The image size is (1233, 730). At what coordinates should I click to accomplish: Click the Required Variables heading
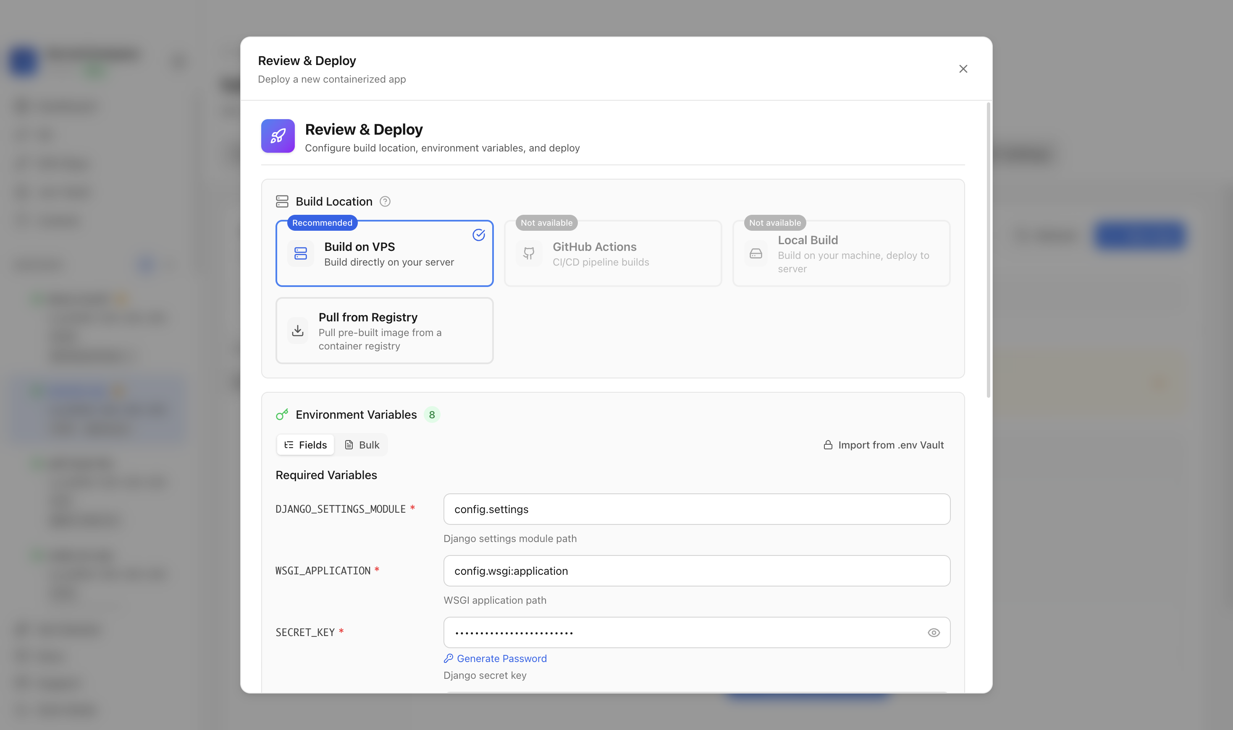coord(326,475)
